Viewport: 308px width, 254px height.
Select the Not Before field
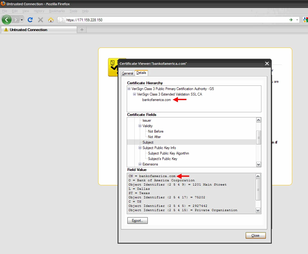[156, 131]
